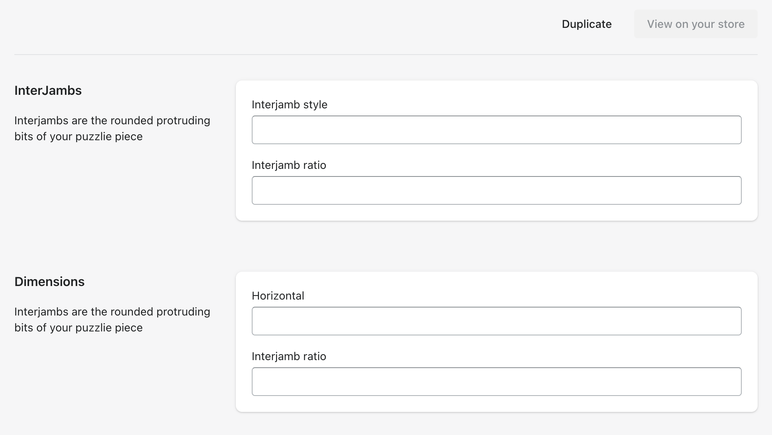The width and height of the screenshot is (772, 435).
Task: Click the Interjamb style label
Action: point(290,104)
